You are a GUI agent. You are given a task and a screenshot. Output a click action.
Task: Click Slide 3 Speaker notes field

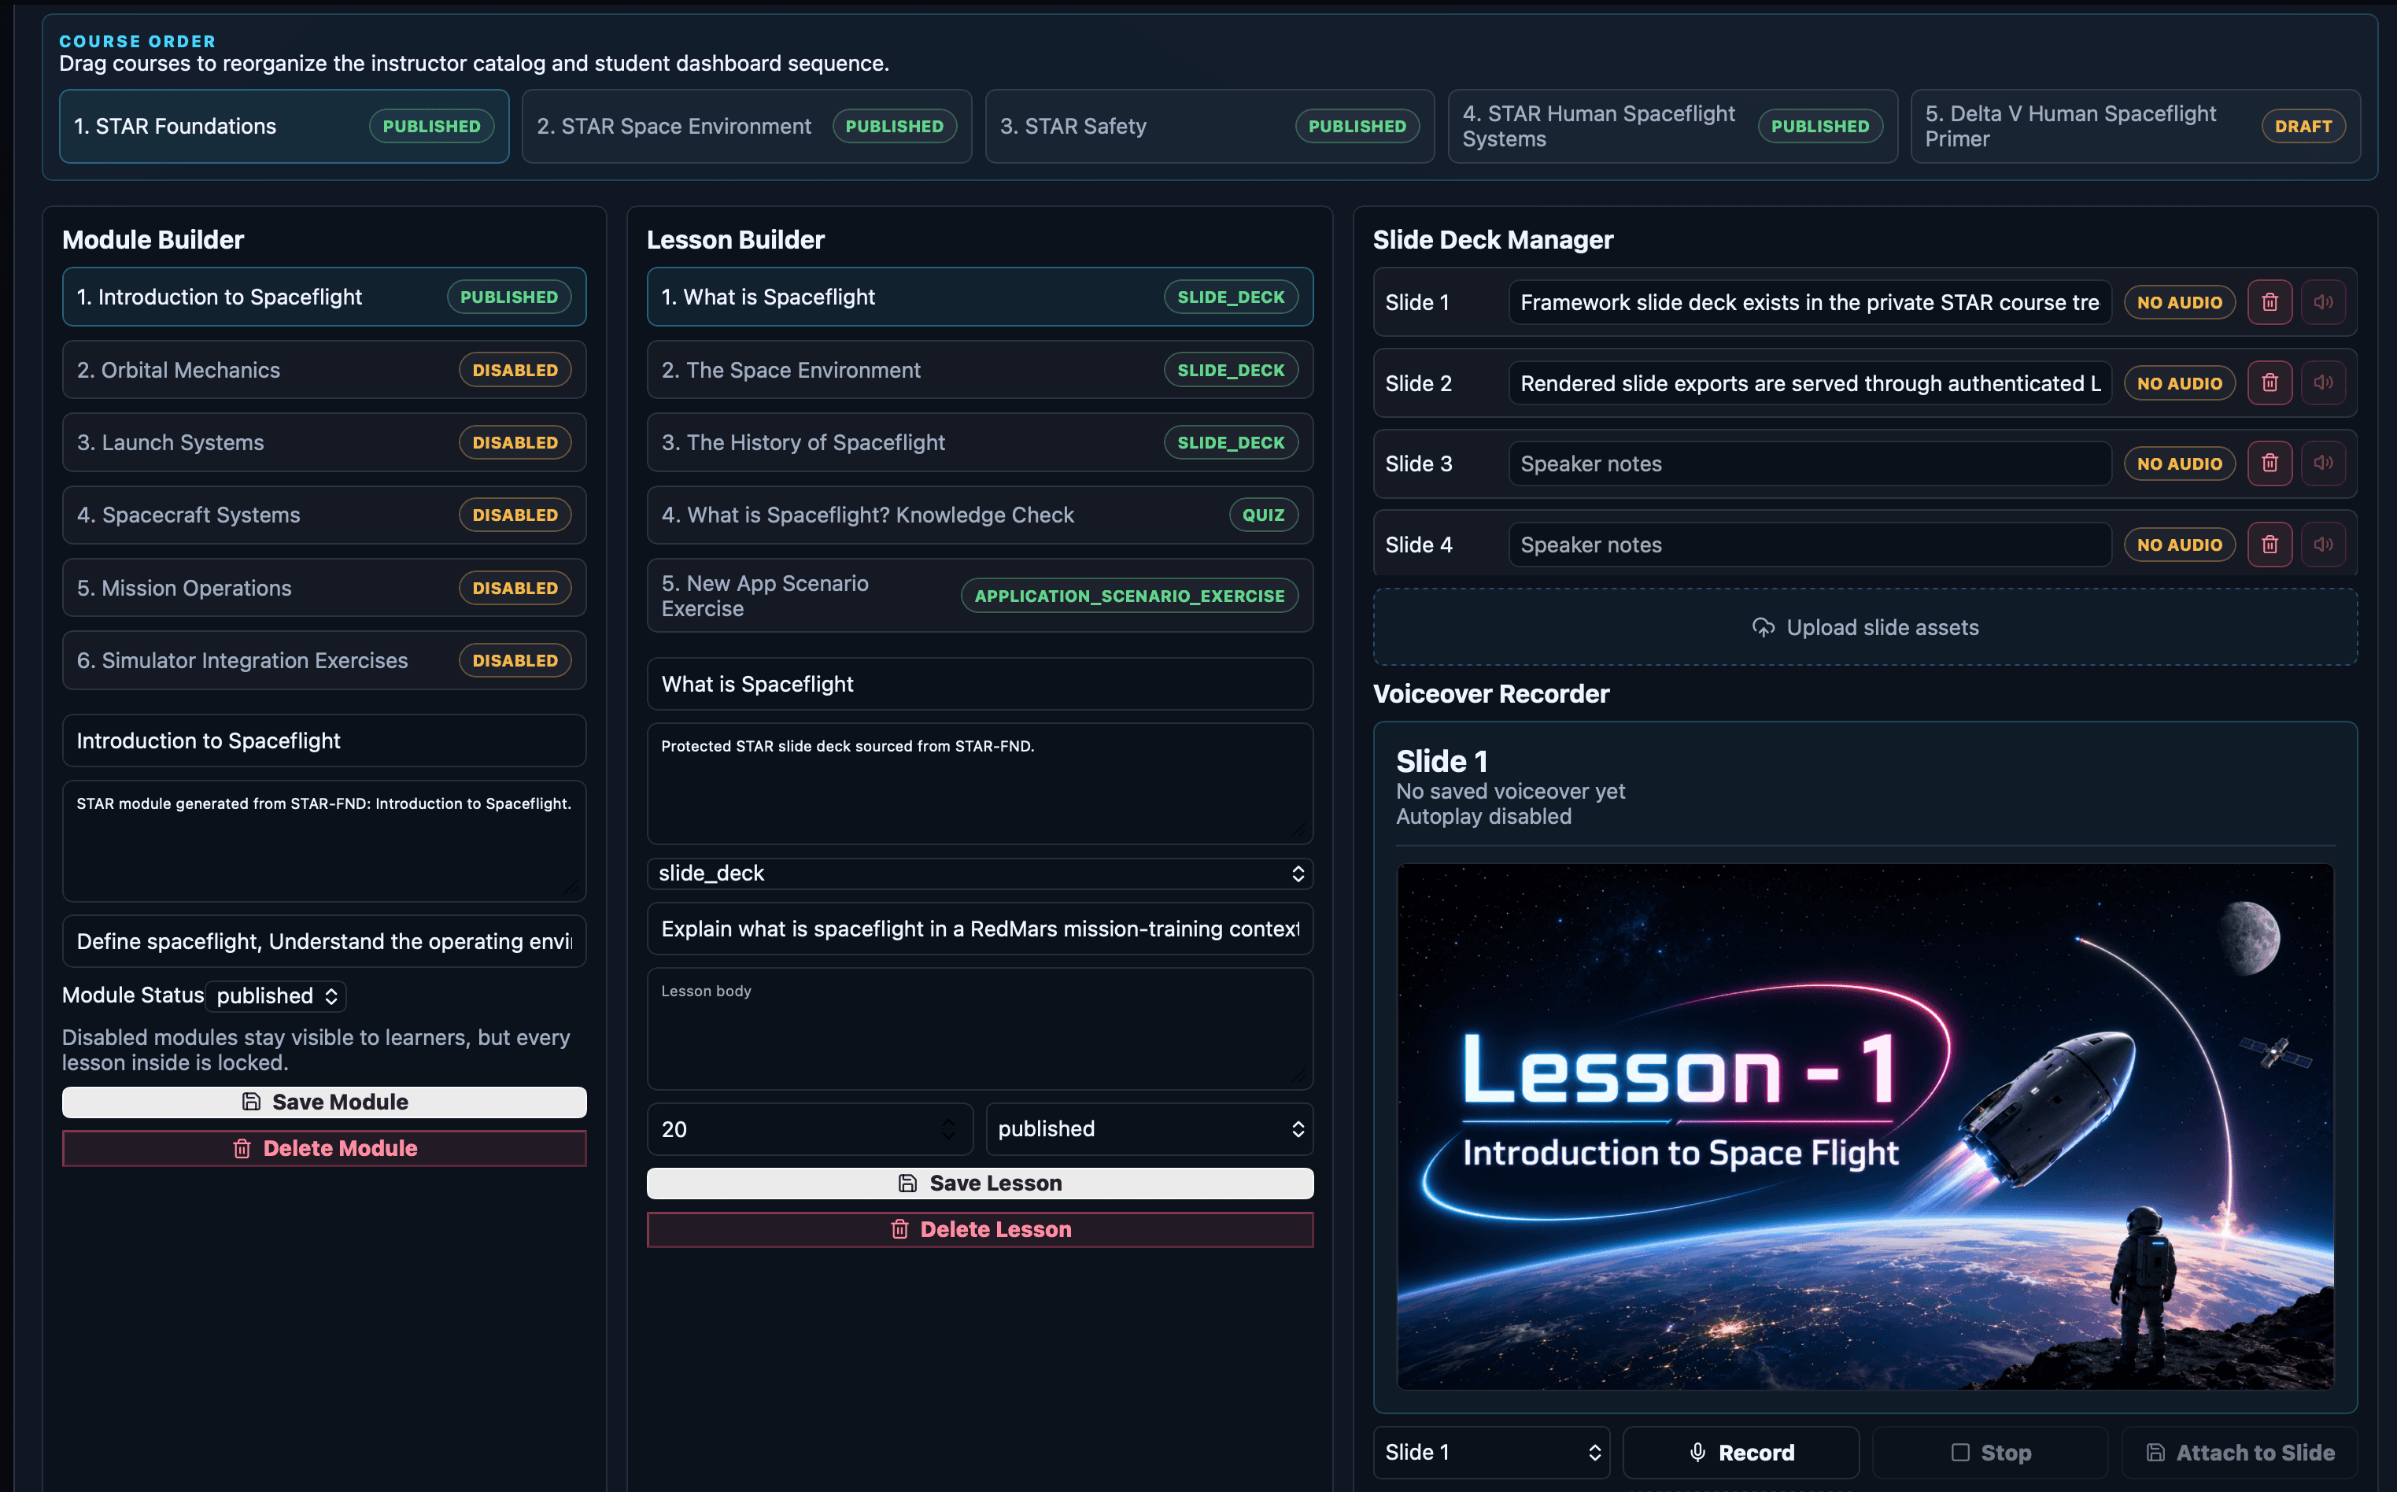1810,463
